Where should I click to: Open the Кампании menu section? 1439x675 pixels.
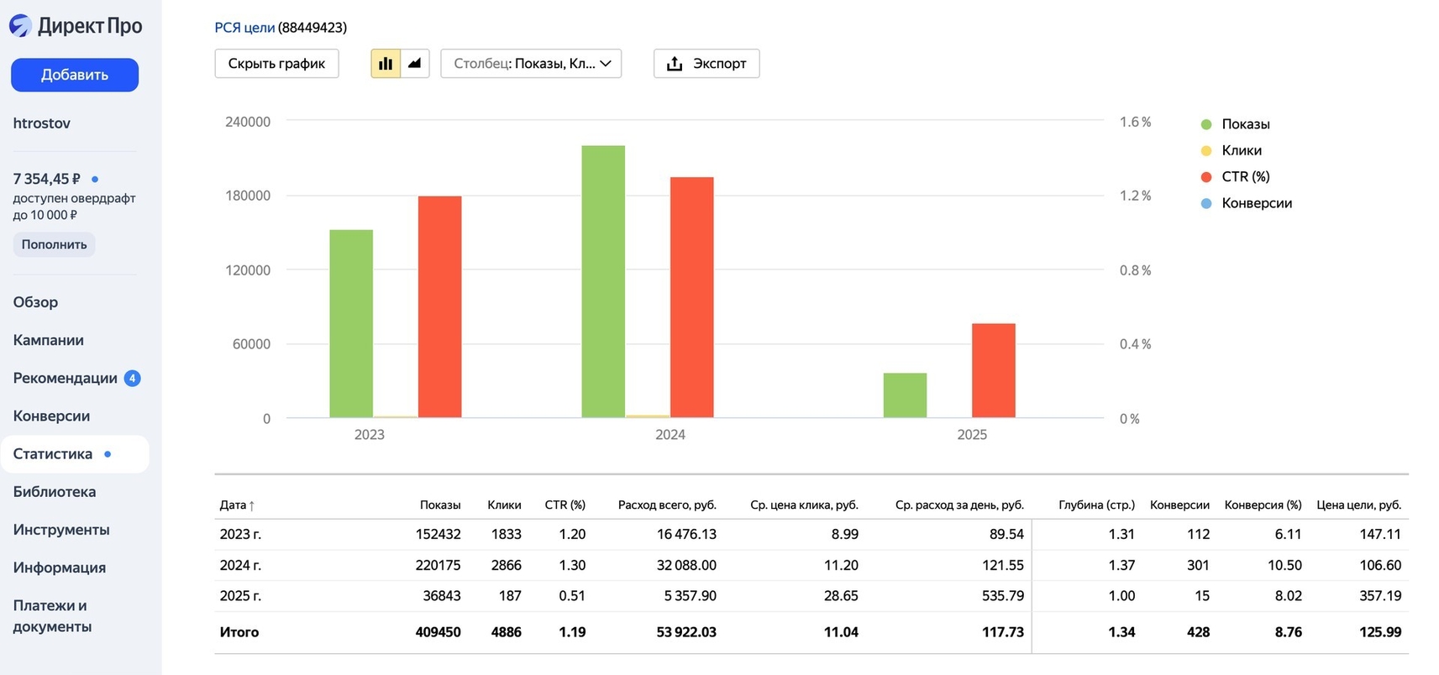pyautogui.click(x=49, y=340)
